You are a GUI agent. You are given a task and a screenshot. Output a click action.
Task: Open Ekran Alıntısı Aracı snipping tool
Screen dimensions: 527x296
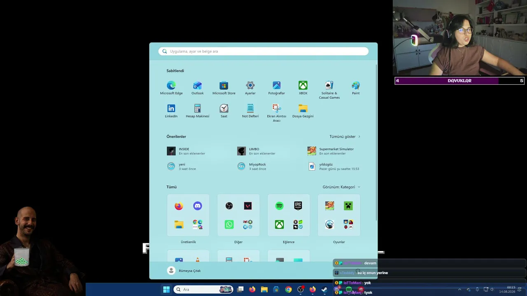[x=277, y=113]
